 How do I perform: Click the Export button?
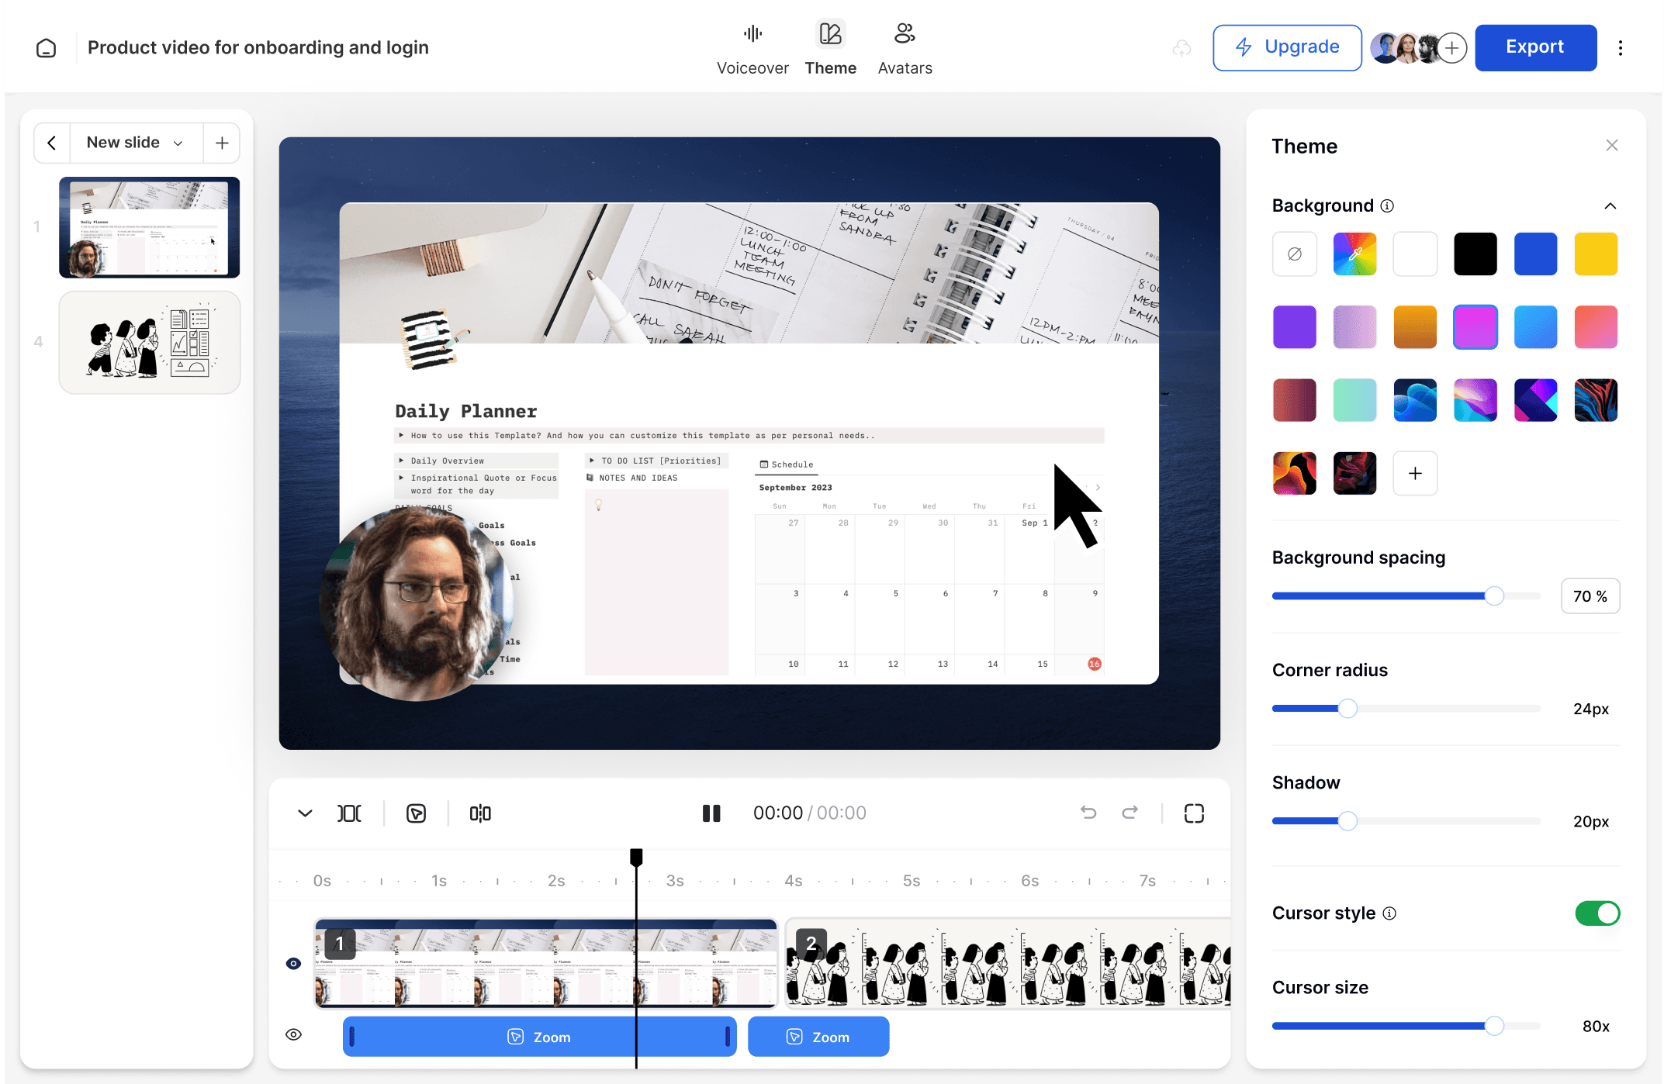click(1534, 47)
